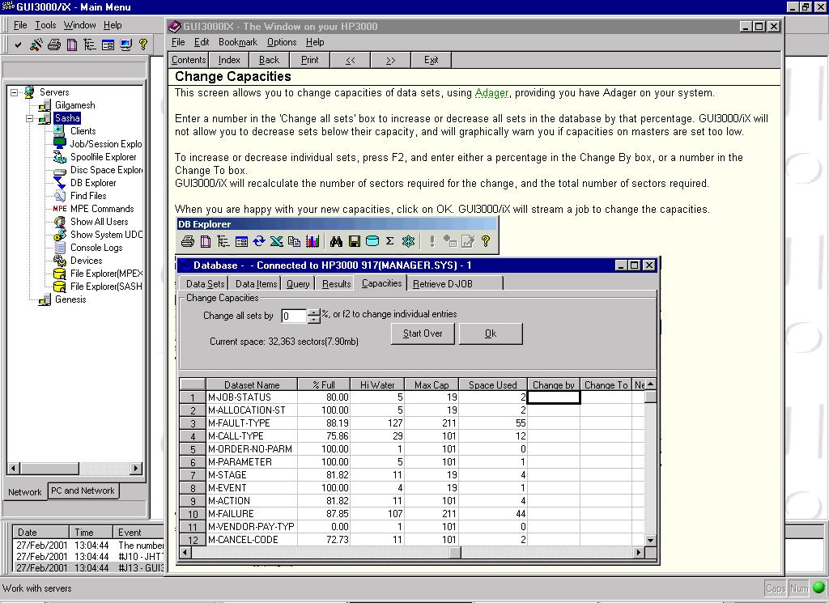Screen dimensions: 829x603
Task: Collapse the Sasha server tree node
Action: (x=31, y=118)
